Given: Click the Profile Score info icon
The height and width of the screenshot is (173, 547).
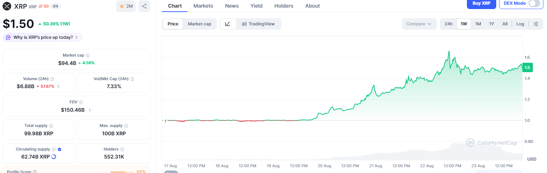Looking at the screenshot, I should coord(35,172).
